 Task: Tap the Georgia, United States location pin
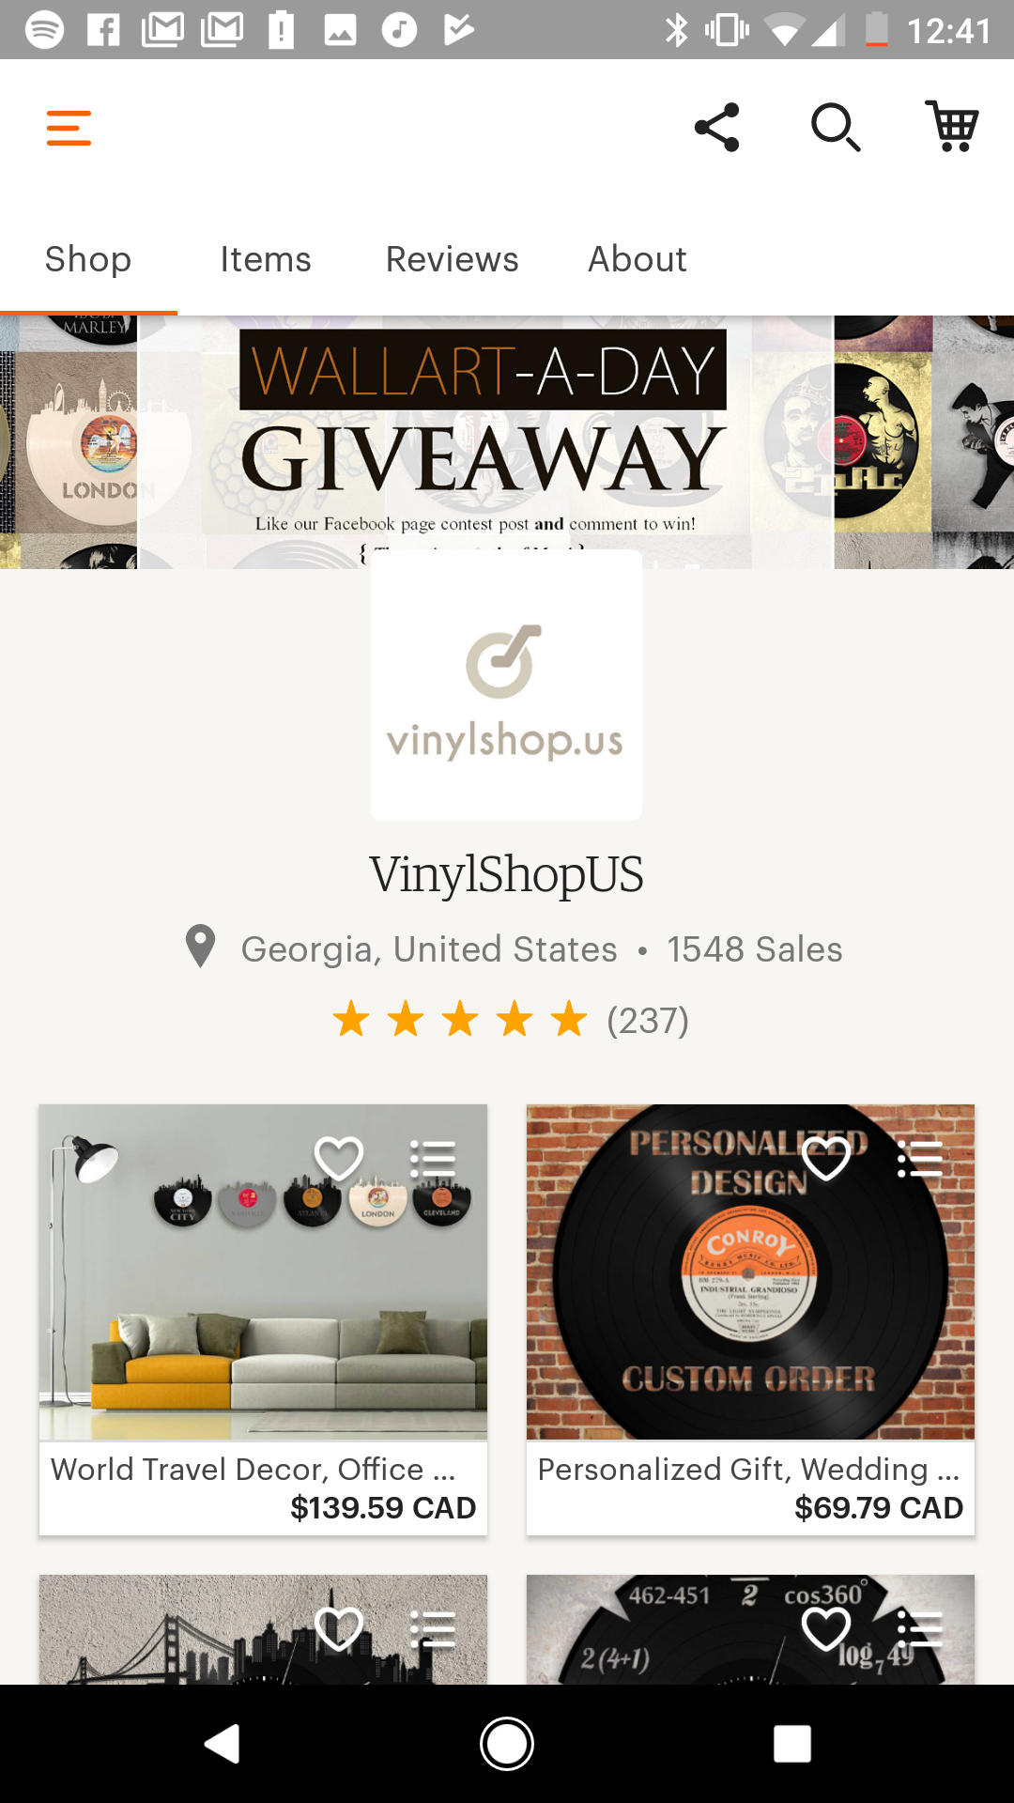click(200, 947)
